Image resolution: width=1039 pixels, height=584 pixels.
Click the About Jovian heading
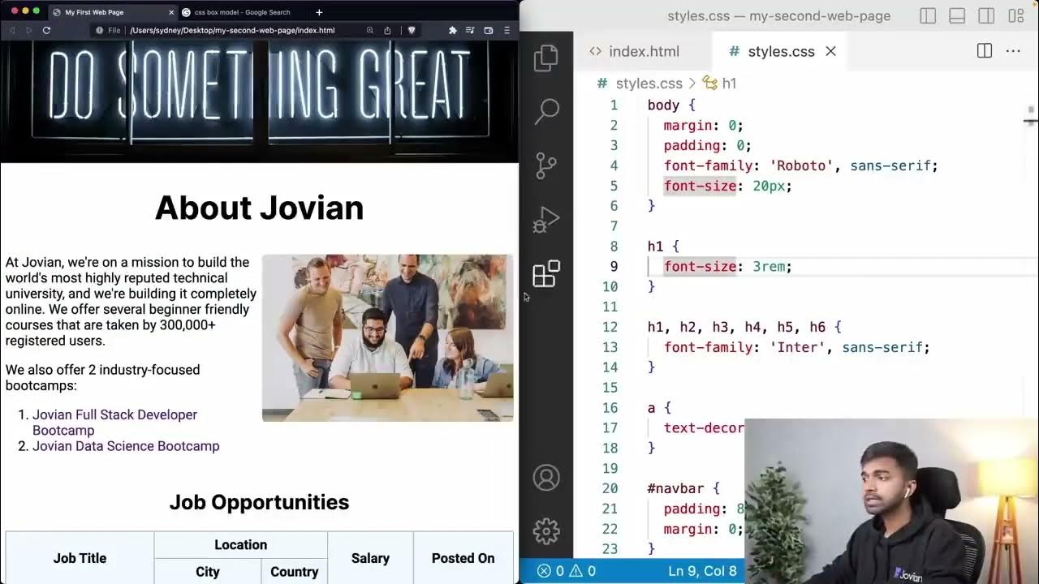(259, 208)
